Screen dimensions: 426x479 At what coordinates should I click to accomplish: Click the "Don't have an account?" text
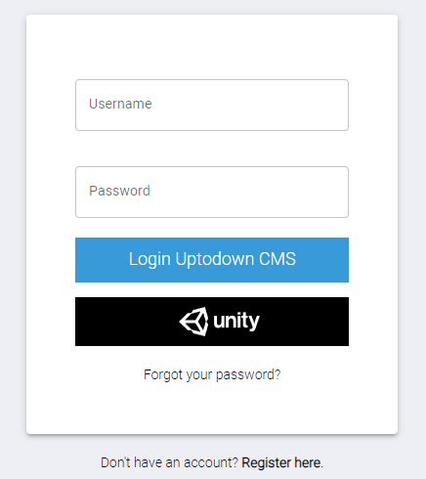tap(170, 462)
